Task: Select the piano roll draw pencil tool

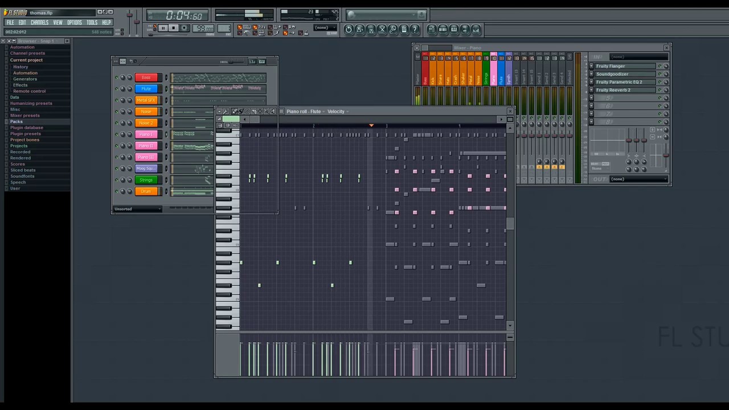Action: click(x=235, y=112)
